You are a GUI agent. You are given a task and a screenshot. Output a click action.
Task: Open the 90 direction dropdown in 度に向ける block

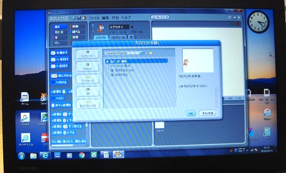pos(54,76)
